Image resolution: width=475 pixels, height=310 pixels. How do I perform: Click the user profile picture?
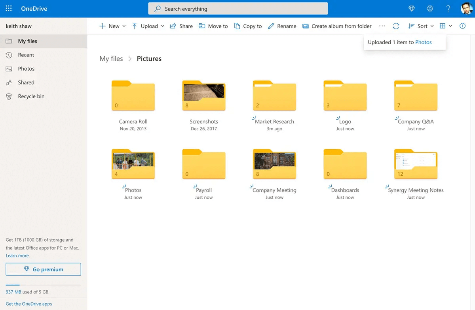pos(466,8)
